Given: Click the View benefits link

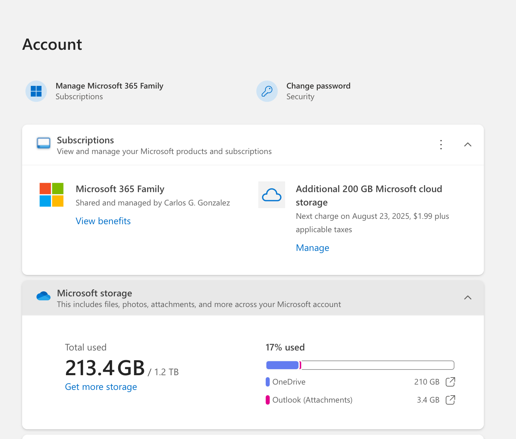Looking at the screenshot, I should pyautogui.click(x=103, y=221).
